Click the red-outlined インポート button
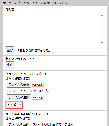109x126 pixels. pos(14,105)
